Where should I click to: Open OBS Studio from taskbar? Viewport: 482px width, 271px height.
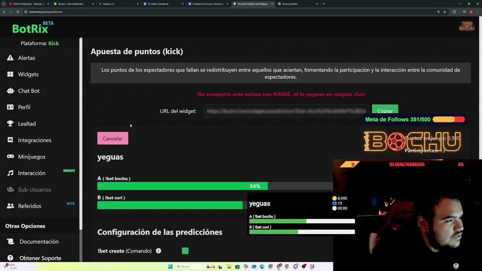[x=304, y=266]
